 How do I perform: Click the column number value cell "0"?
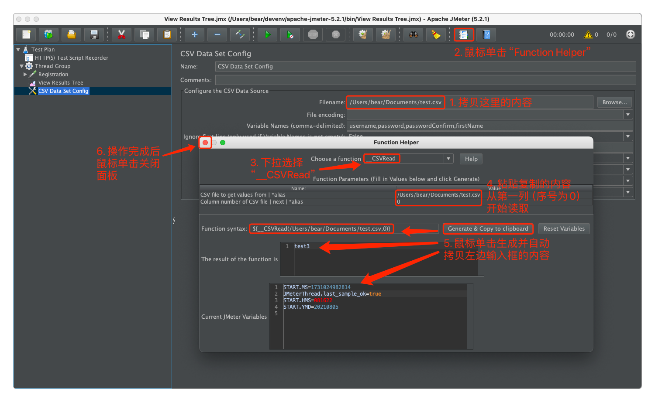[x=494, y=202]
